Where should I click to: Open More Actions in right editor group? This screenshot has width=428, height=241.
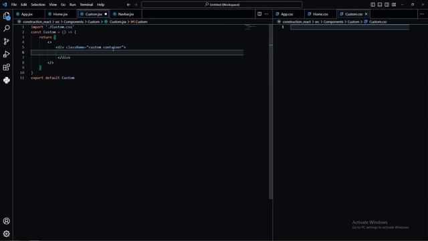[422, 14]
